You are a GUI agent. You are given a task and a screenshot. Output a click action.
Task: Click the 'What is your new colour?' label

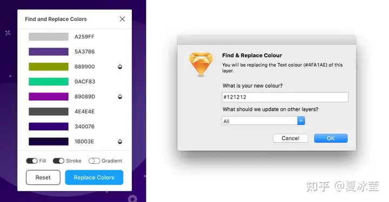252,86
